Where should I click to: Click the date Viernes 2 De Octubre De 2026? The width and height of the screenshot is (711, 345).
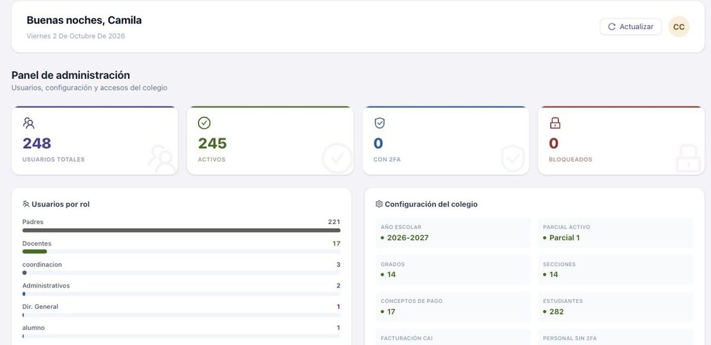[76, 36]
